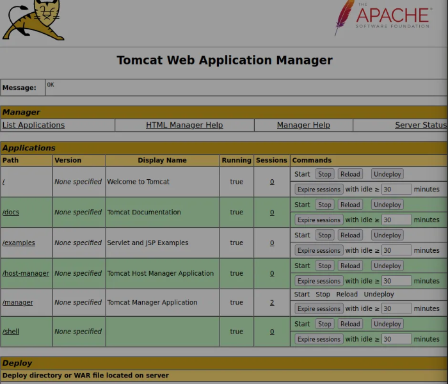Stop the /shell application

pos(324,324)
